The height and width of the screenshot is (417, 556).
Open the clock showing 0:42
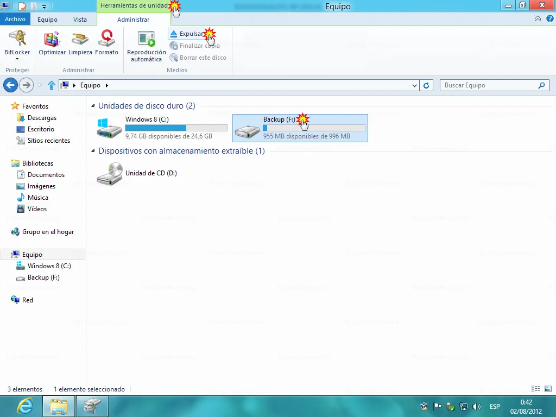[x=526, y=407]
